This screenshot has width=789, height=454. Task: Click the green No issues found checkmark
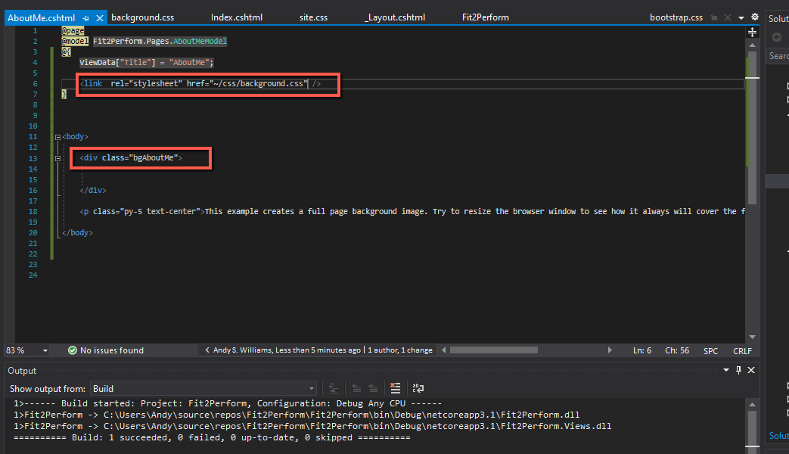pos(73,350)
